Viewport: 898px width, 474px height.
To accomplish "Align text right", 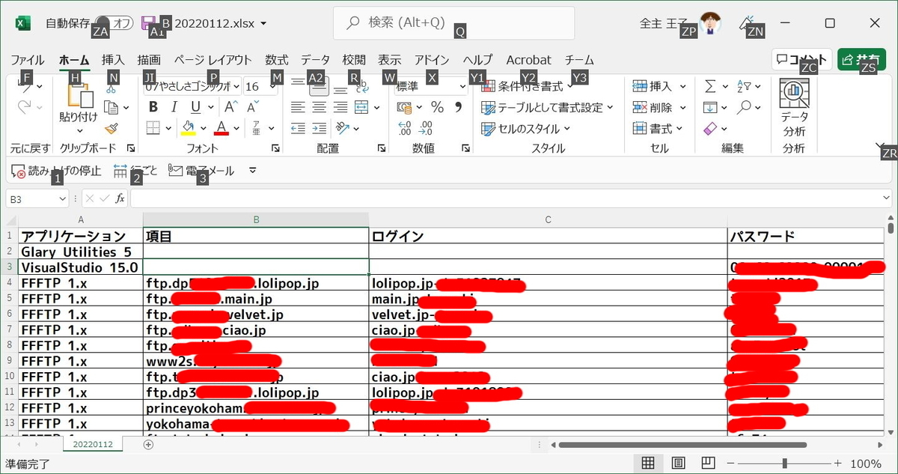I will click(340, 107).
